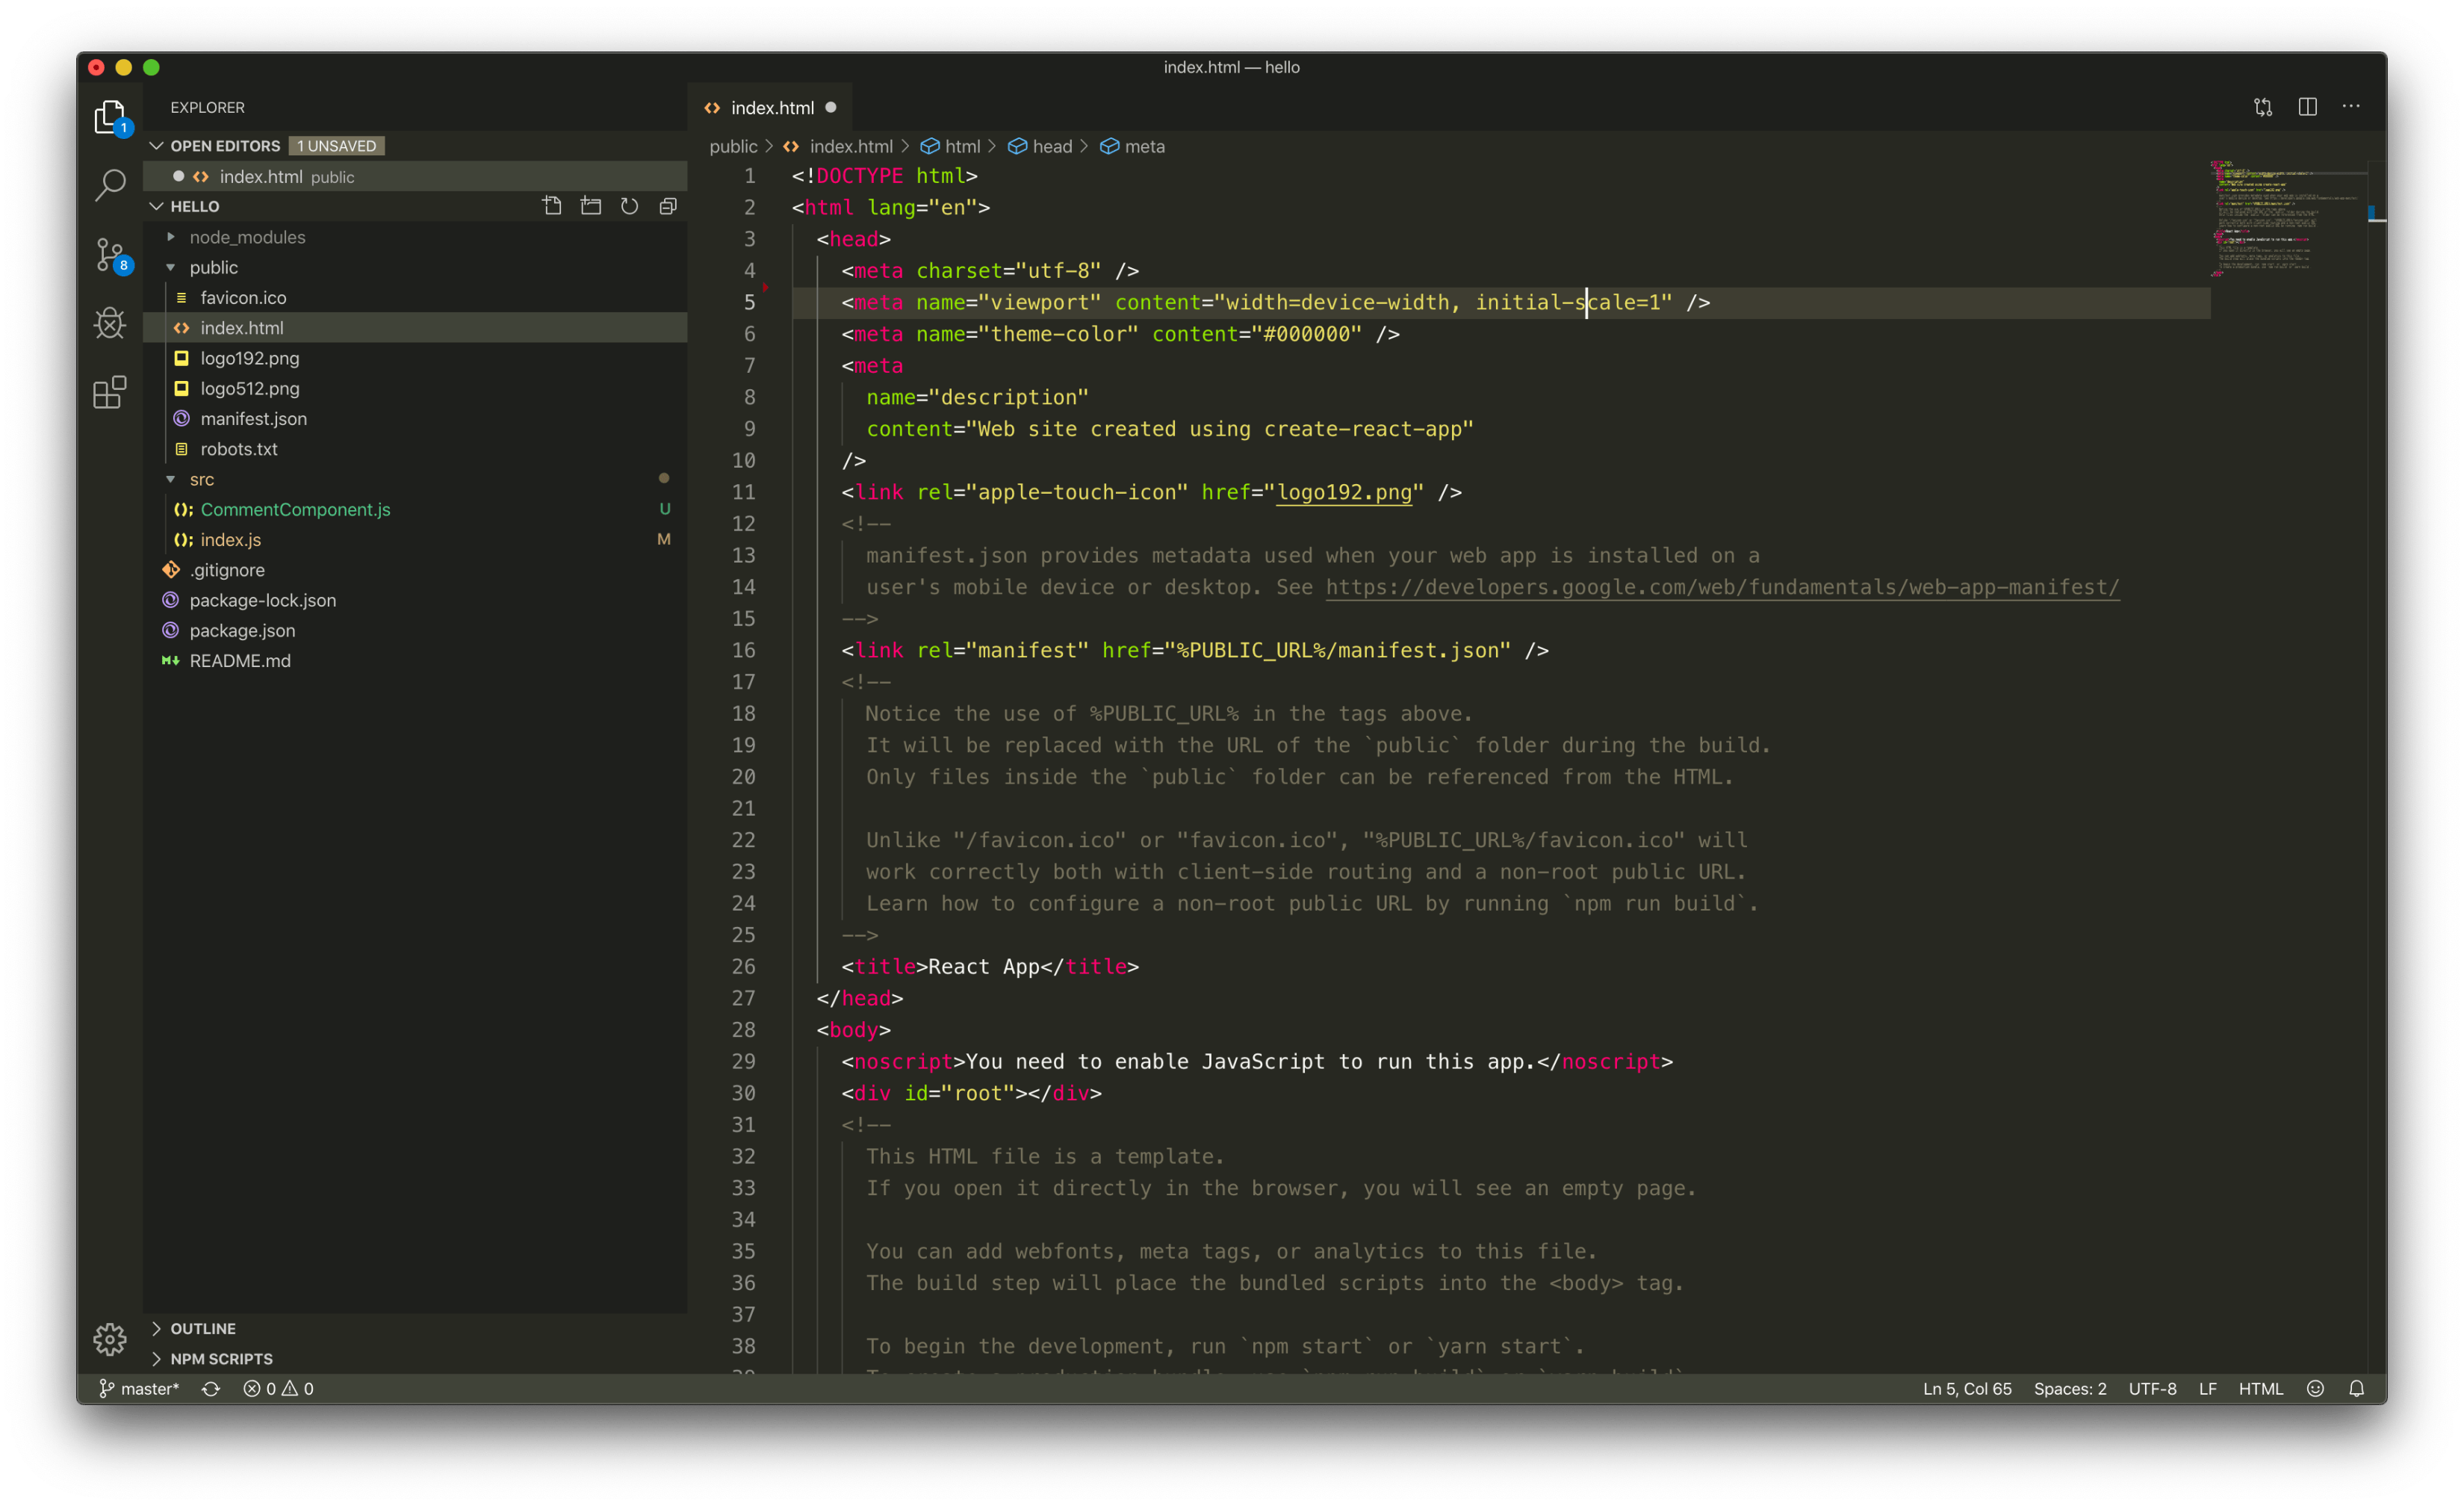Open the Extensions view
Screen dimensions: 2464x1506
click(110, 392)
